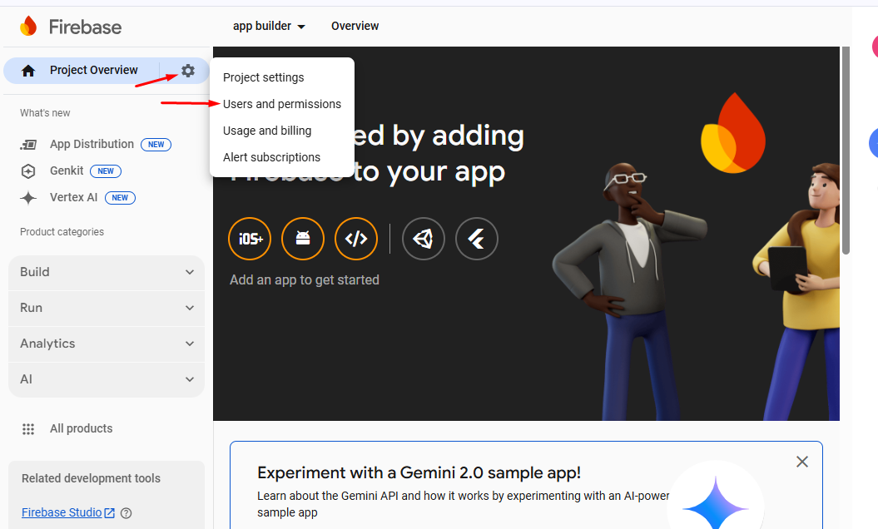Click the NEW badge beside Genkit
This screenshot has width=878, height=529.
click(x=106, y=171)
